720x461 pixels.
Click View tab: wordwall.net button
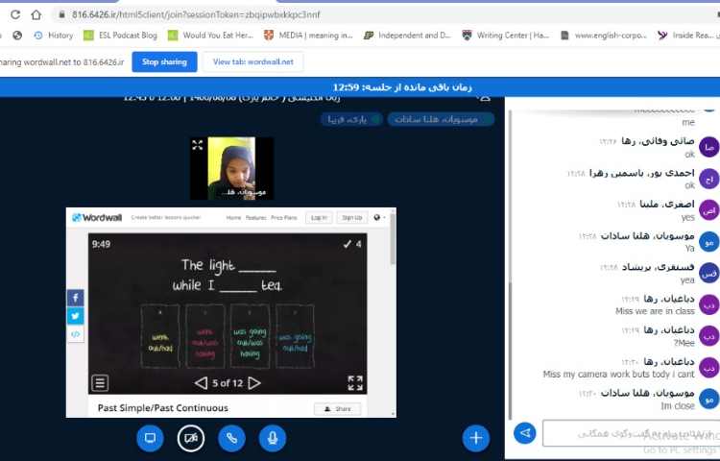click(x=252, y=61)
